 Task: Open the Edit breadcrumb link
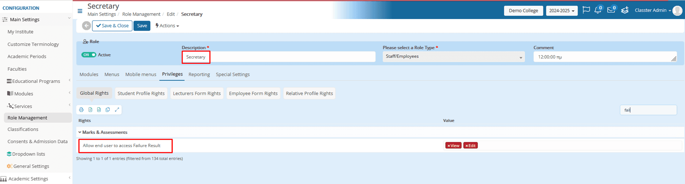pos(171,14)
